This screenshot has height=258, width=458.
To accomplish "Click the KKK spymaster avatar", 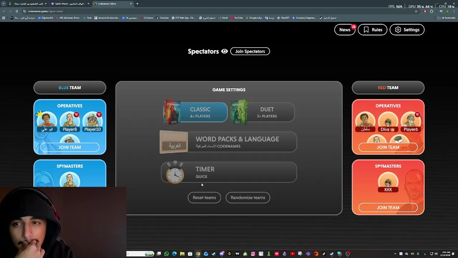I will coord(388,182).
